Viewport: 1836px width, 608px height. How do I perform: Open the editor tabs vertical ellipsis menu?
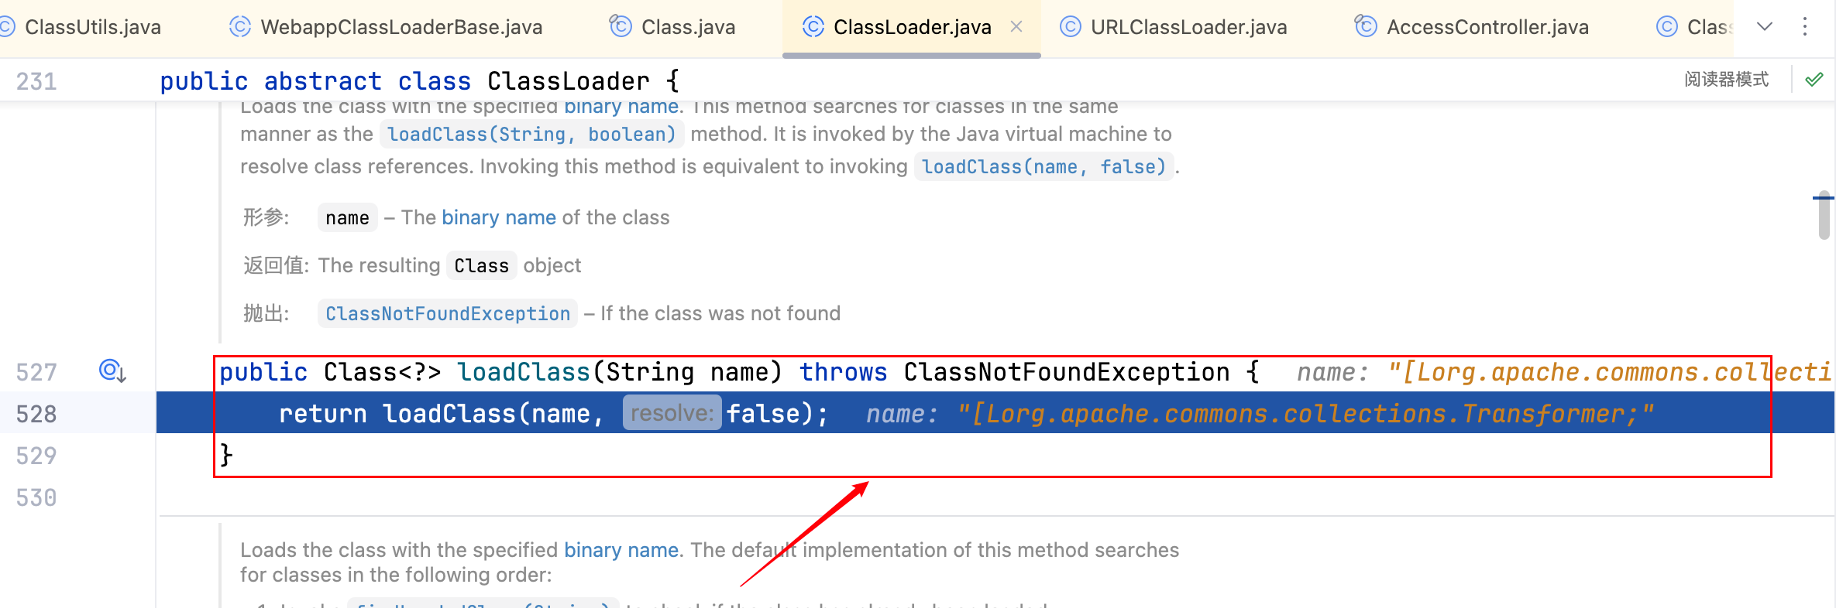(x=1805, y=27)
